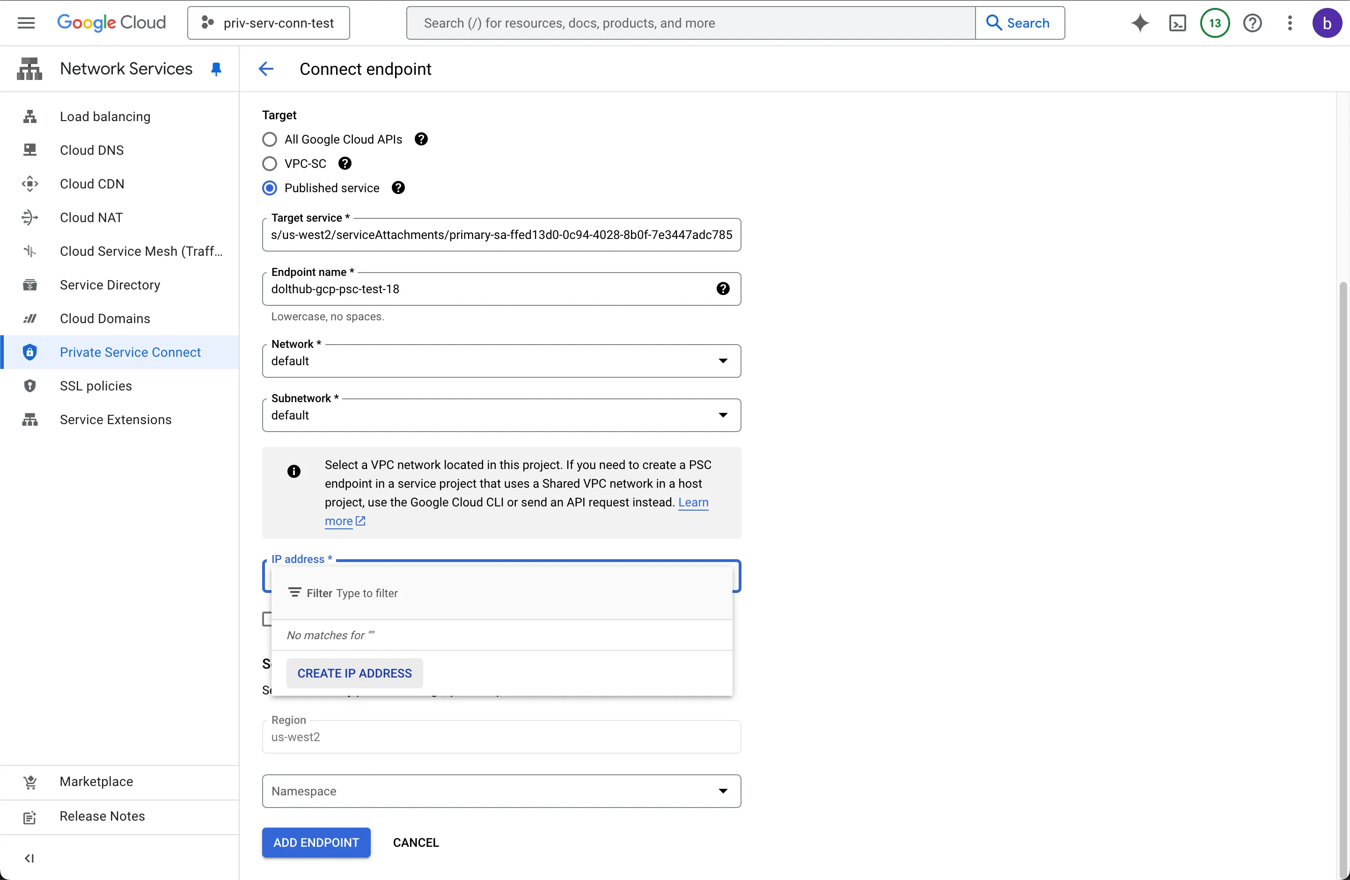Open the Gemini AI assistant sparkle icon
Viewport: 1350px width, 880px height.
[1139, 23]
